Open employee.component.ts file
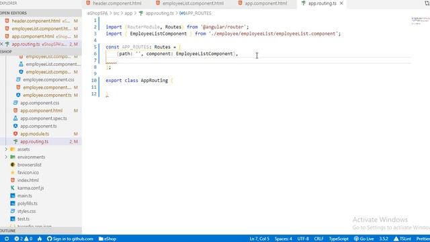This screenshot has height=242, width=430. click(x=47, y=95)
